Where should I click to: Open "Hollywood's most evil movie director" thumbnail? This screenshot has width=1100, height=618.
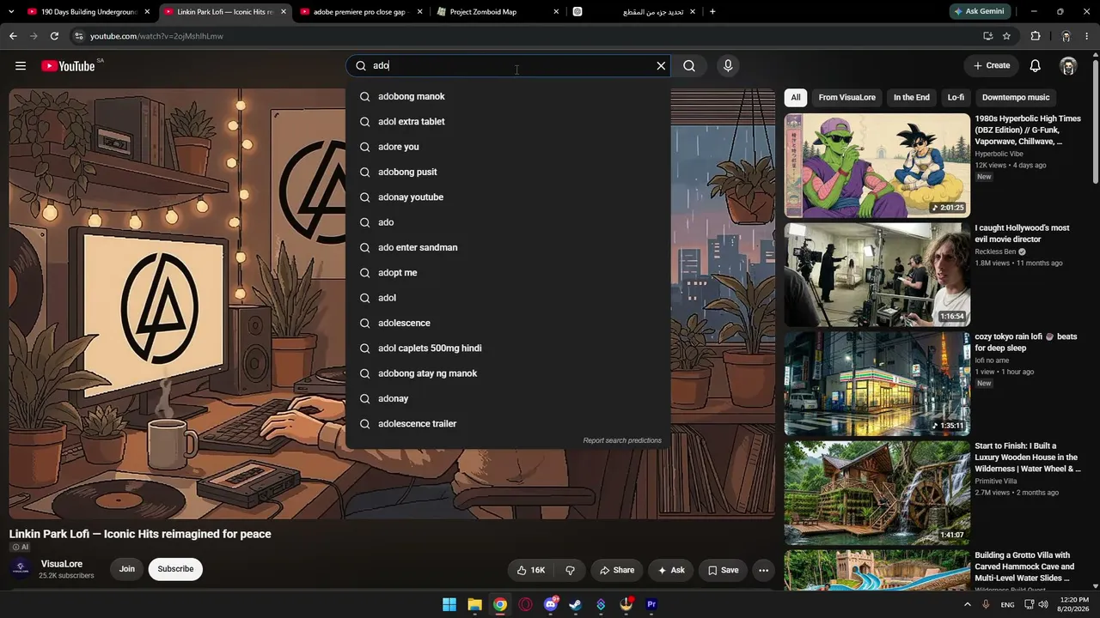coord(877,275)
